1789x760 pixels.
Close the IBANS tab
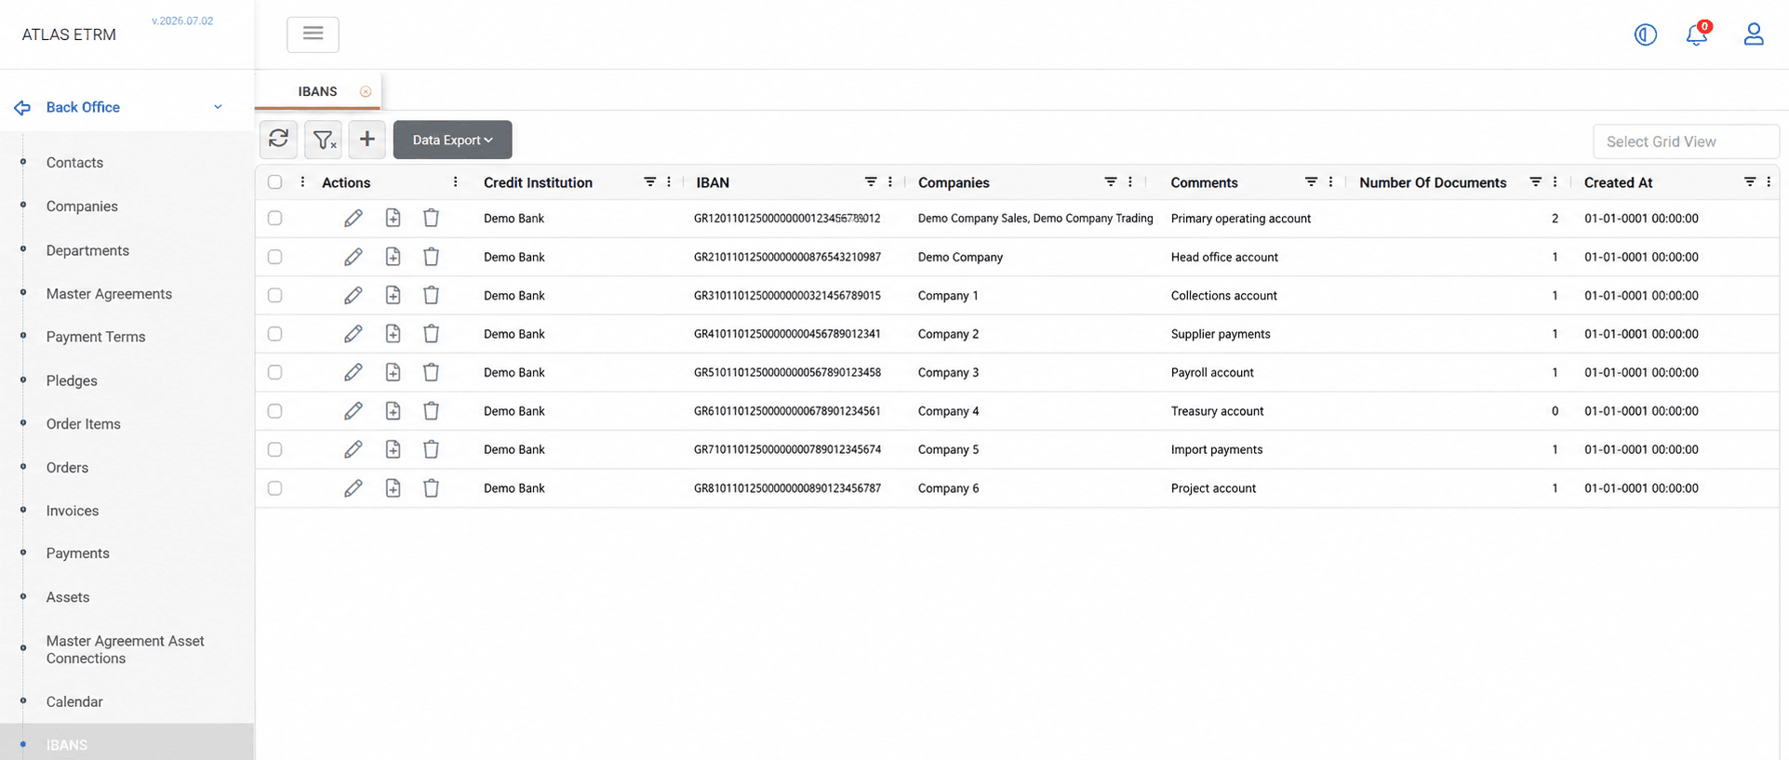coord(366,92)
